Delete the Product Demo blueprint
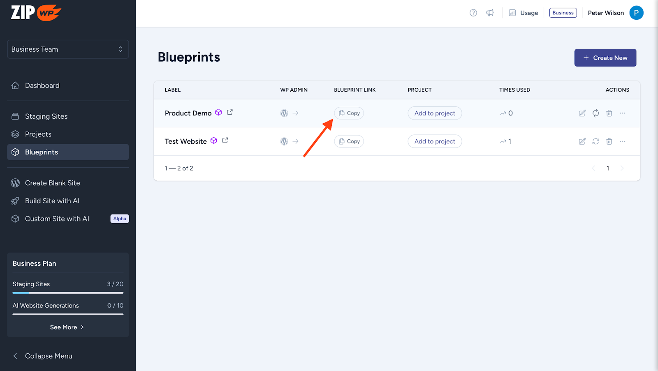The image size is (658, 371). pos(609,113)
